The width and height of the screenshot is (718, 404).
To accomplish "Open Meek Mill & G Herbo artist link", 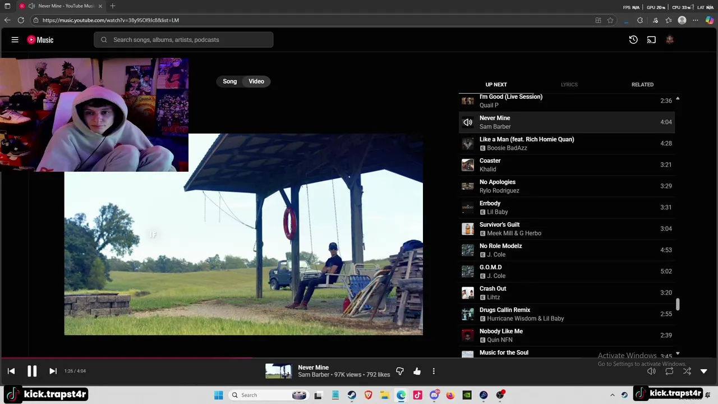I will 514,233.
